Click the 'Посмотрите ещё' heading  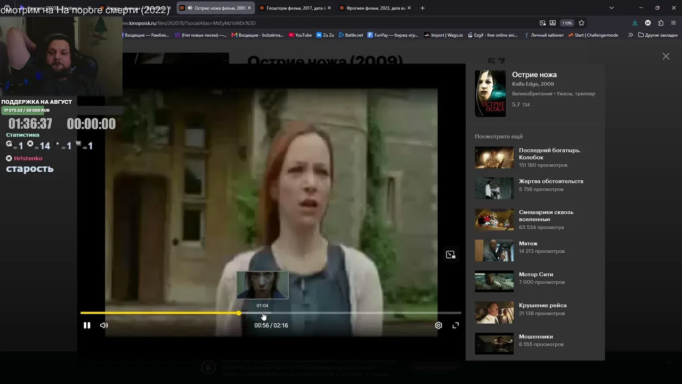[x=499, y=137]
